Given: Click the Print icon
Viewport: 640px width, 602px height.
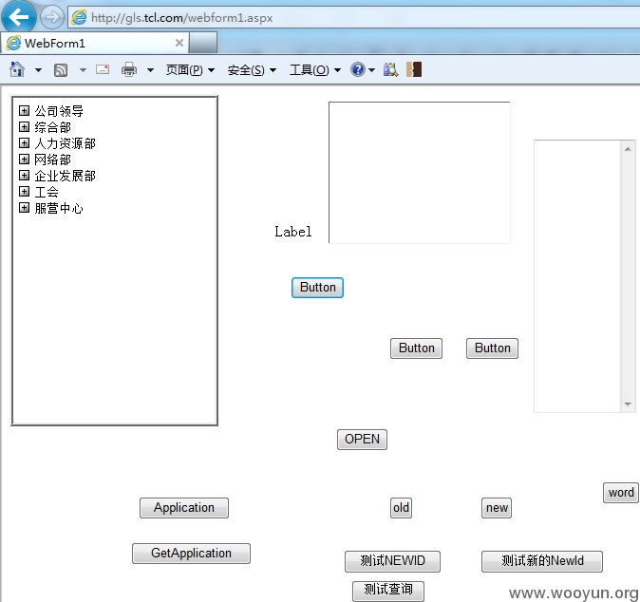Looking at the screenshot, I should (129, 69).
